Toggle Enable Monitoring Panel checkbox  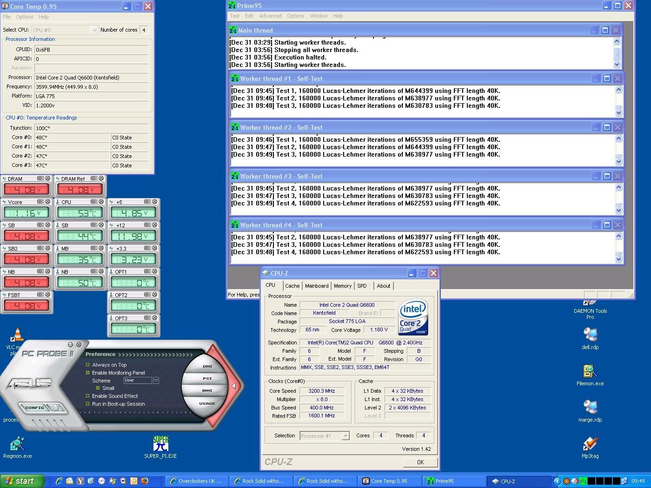(x=87, y=373)
